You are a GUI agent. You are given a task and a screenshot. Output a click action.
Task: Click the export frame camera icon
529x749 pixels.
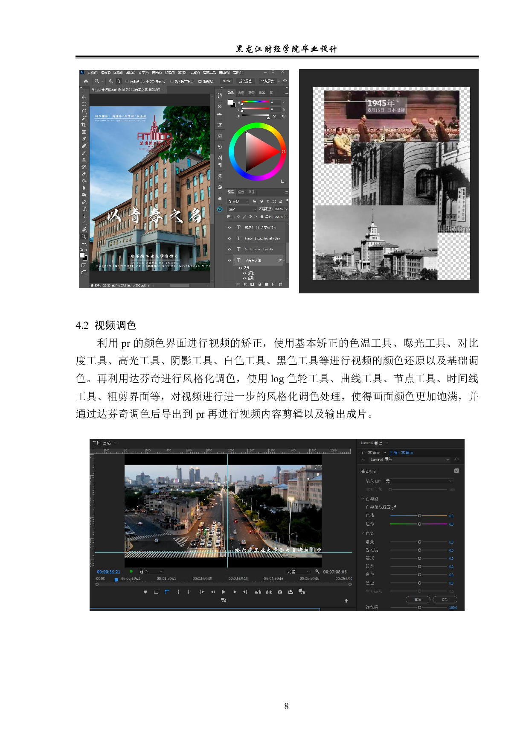point(280,592)
